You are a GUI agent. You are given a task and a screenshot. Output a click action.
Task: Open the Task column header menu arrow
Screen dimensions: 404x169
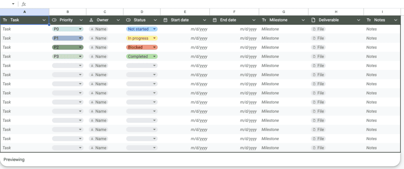pos(44,20)
